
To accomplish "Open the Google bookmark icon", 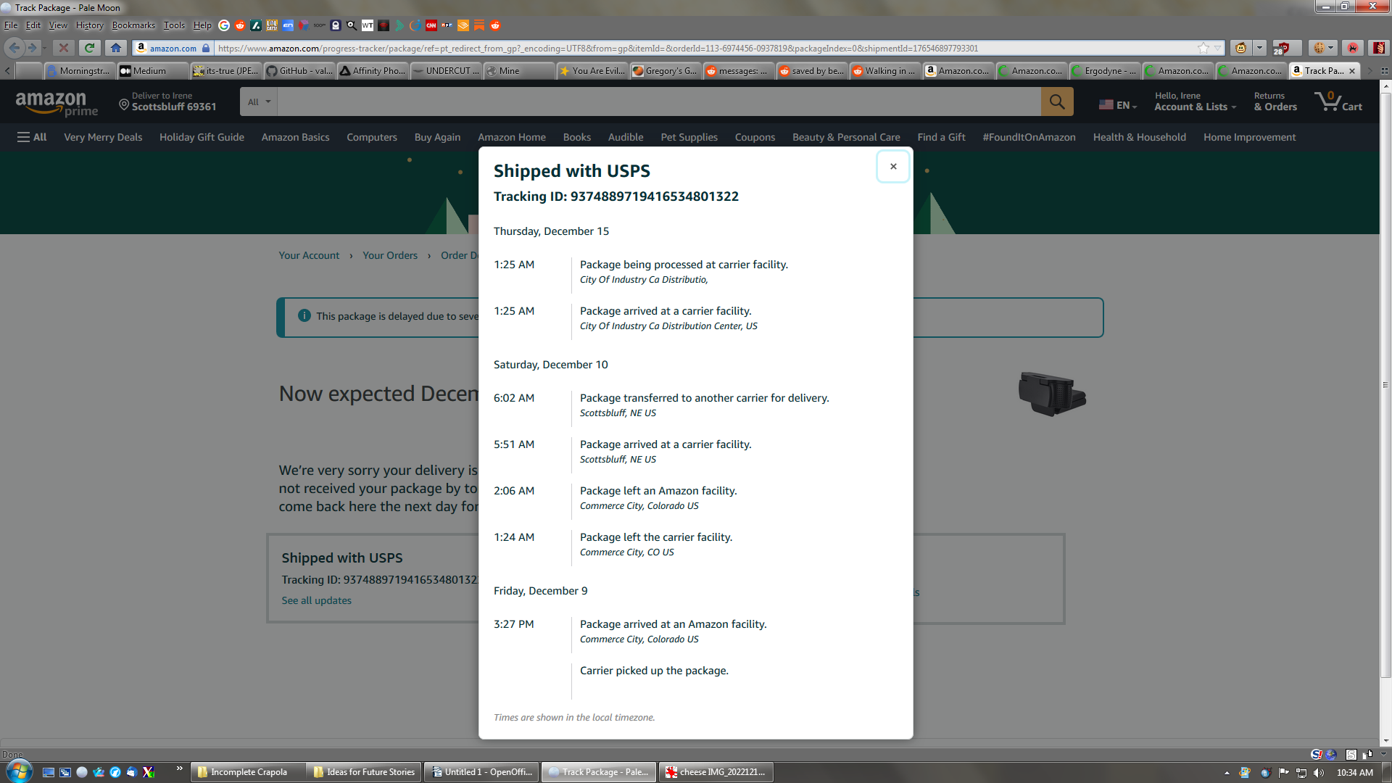I will (224, 25).
